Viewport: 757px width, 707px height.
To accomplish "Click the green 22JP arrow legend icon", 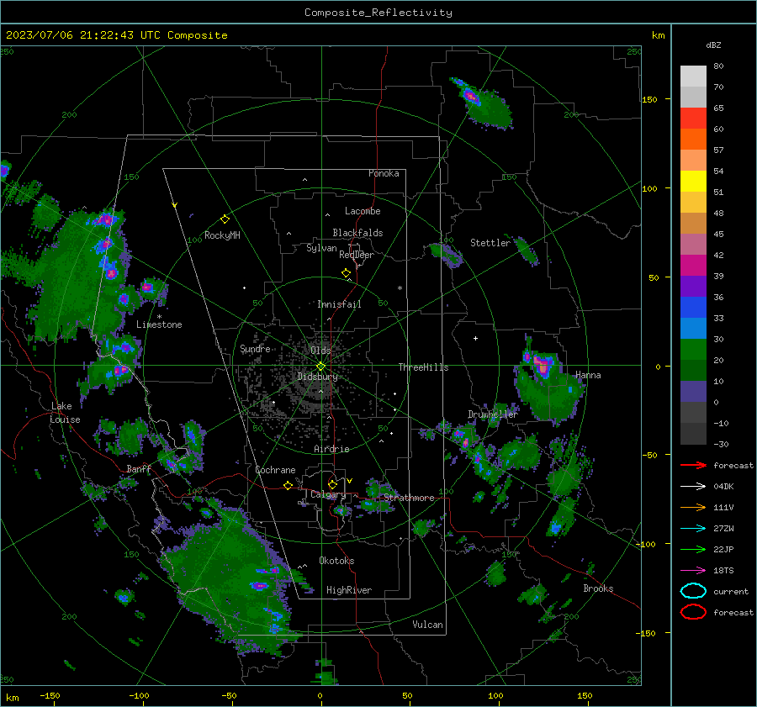I will (x=693, y=549).
